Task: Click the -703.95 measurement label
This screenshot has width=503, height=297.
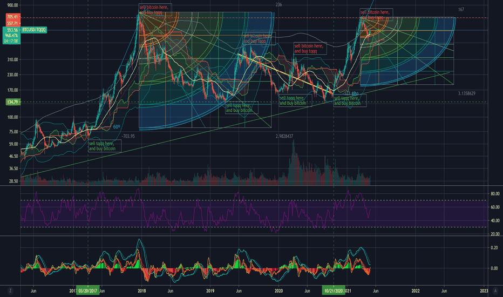Action: 128,136
